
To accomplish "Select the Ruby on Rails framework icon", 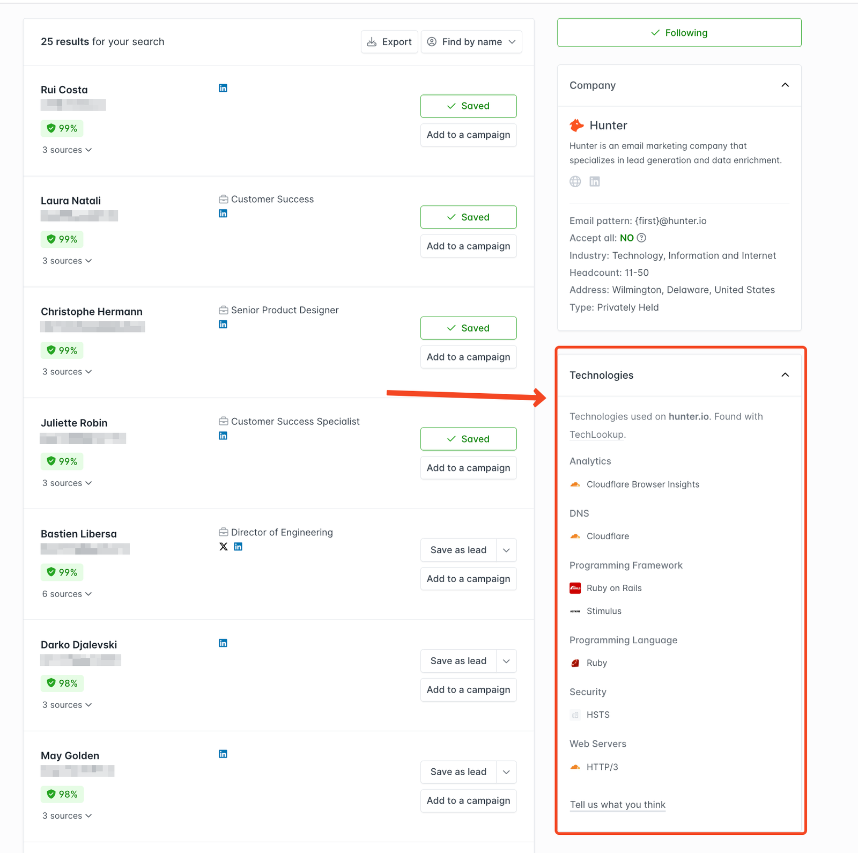I will [575, 588].
